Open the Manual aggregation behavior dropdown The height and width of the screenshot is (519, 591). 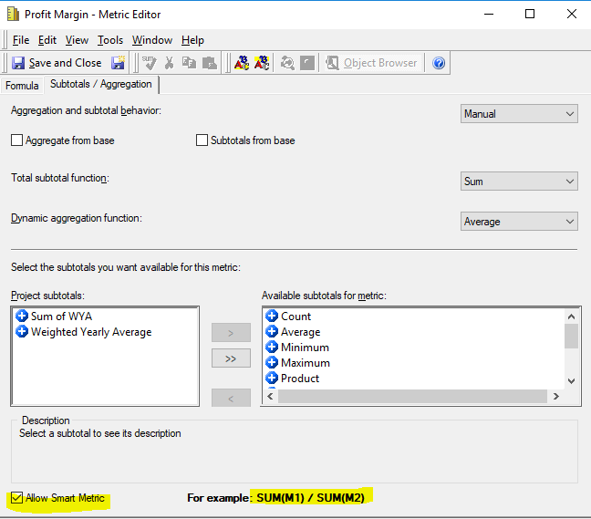(519, 114)
